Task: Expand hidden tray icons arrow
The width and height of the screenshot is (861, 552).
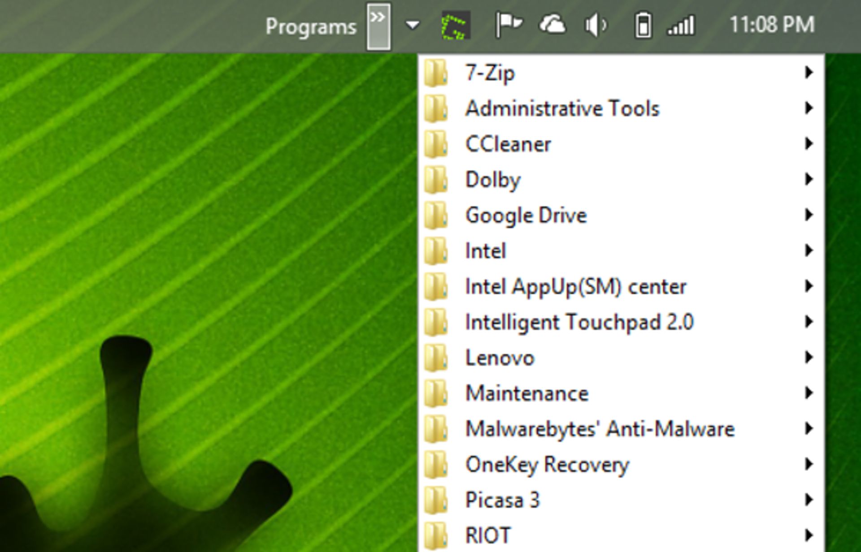Action: click(413, 25)
